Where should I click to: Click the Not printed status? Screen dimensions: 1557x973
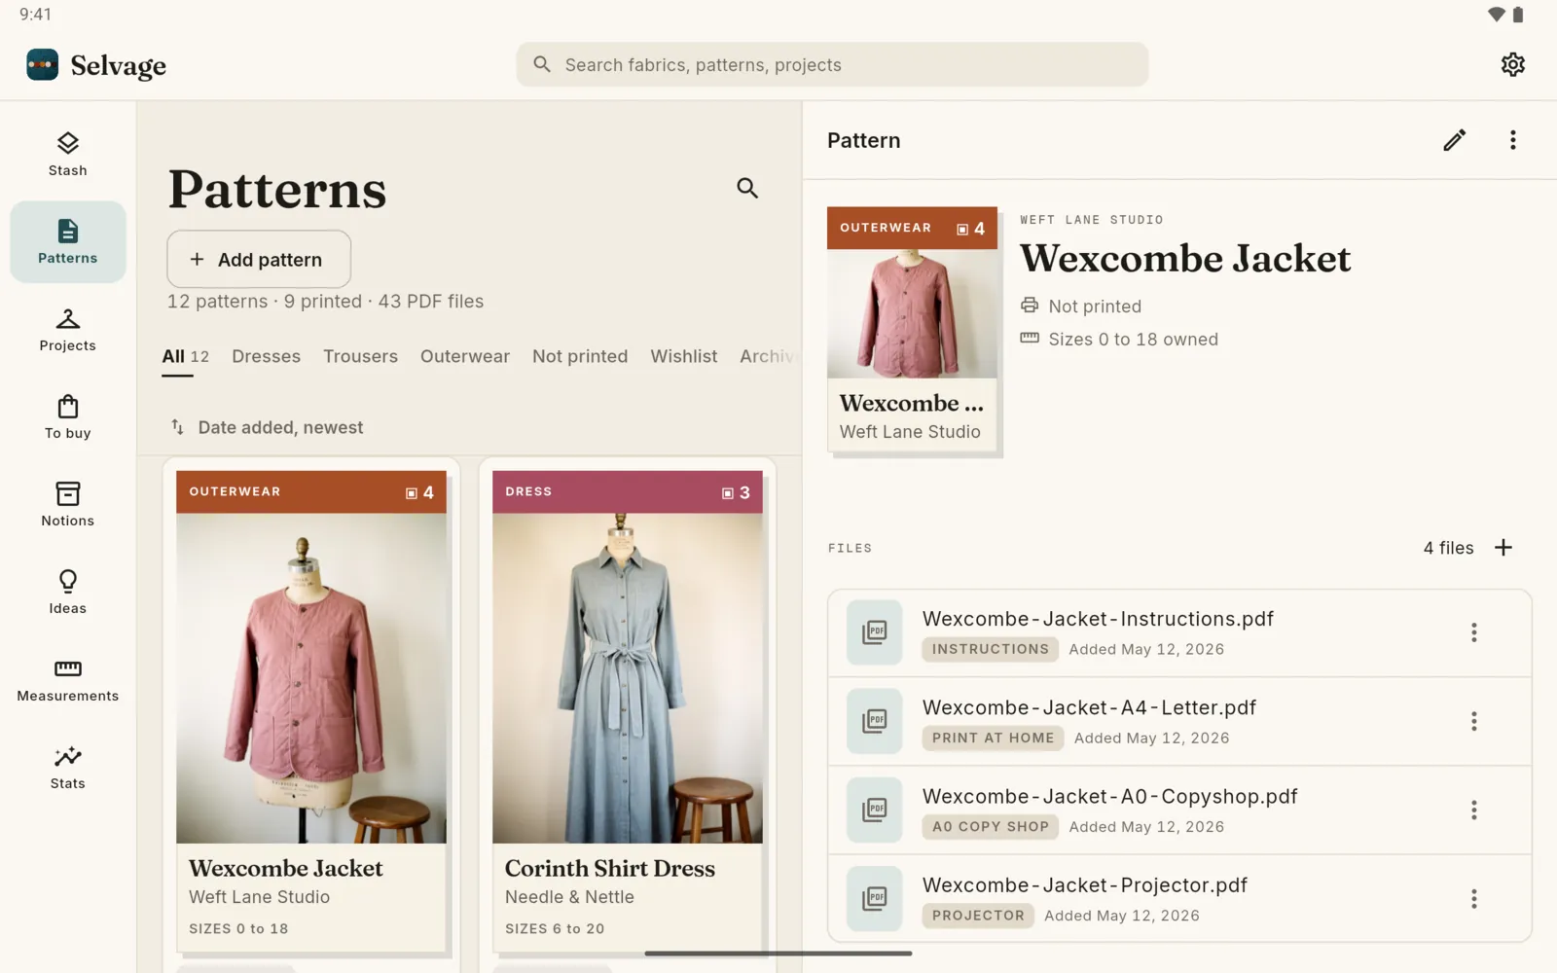pos(1080,306)
